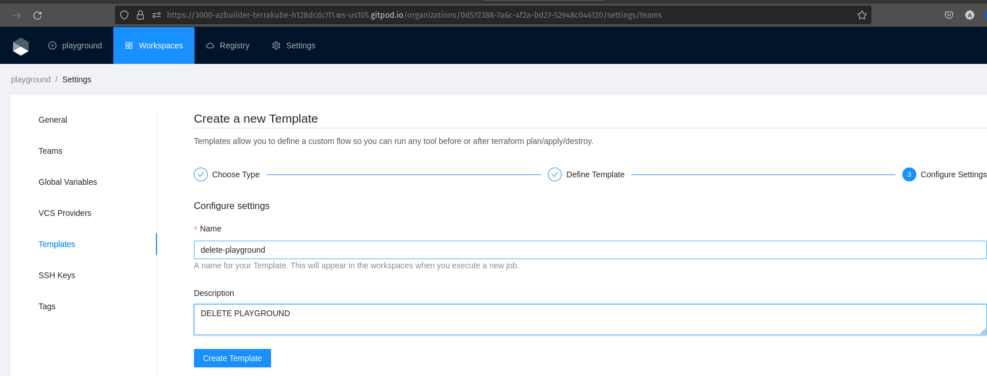Select Global Variables in the sidebar
This screenshot has width=987, height=376.
click(68, 182)
